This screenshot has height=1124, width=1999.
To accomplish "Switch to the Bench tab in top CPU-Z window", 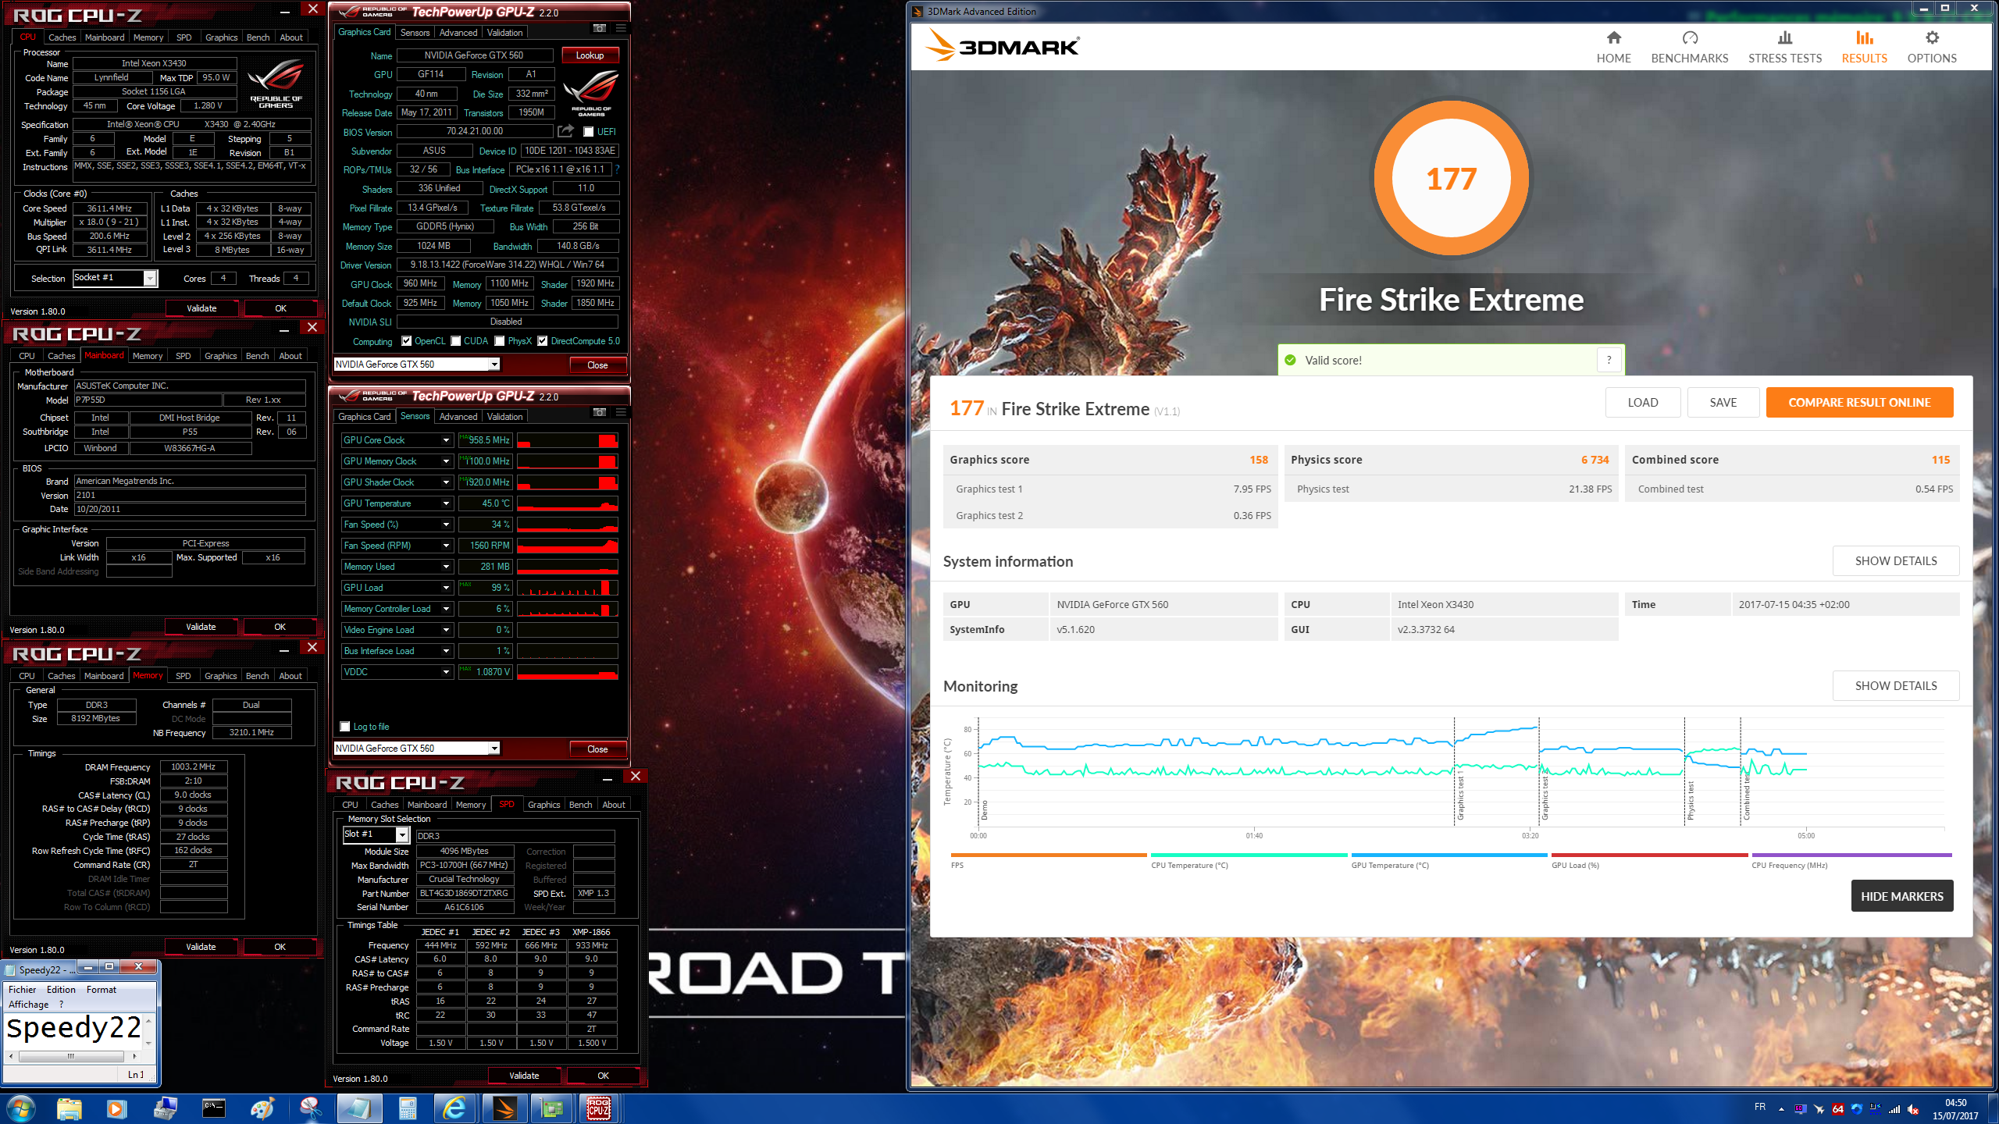I will [258, 37].
